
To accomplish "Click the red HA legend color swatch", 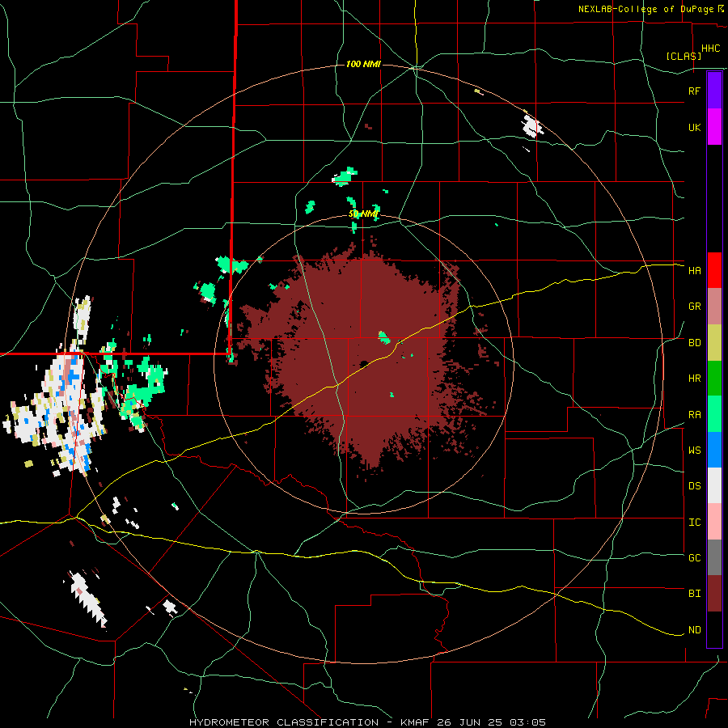I will coord(714,270).
